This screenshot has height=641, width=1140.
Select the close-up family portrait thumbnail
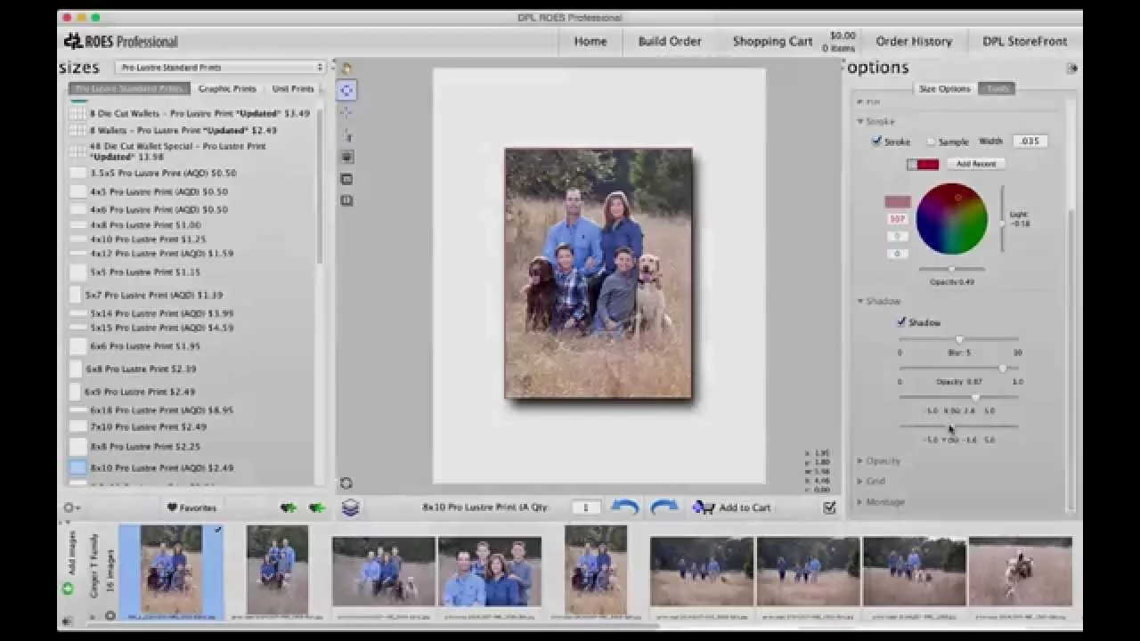[489, 572]
